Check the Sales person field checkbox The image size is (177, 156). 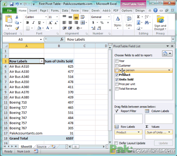(117, 70)
